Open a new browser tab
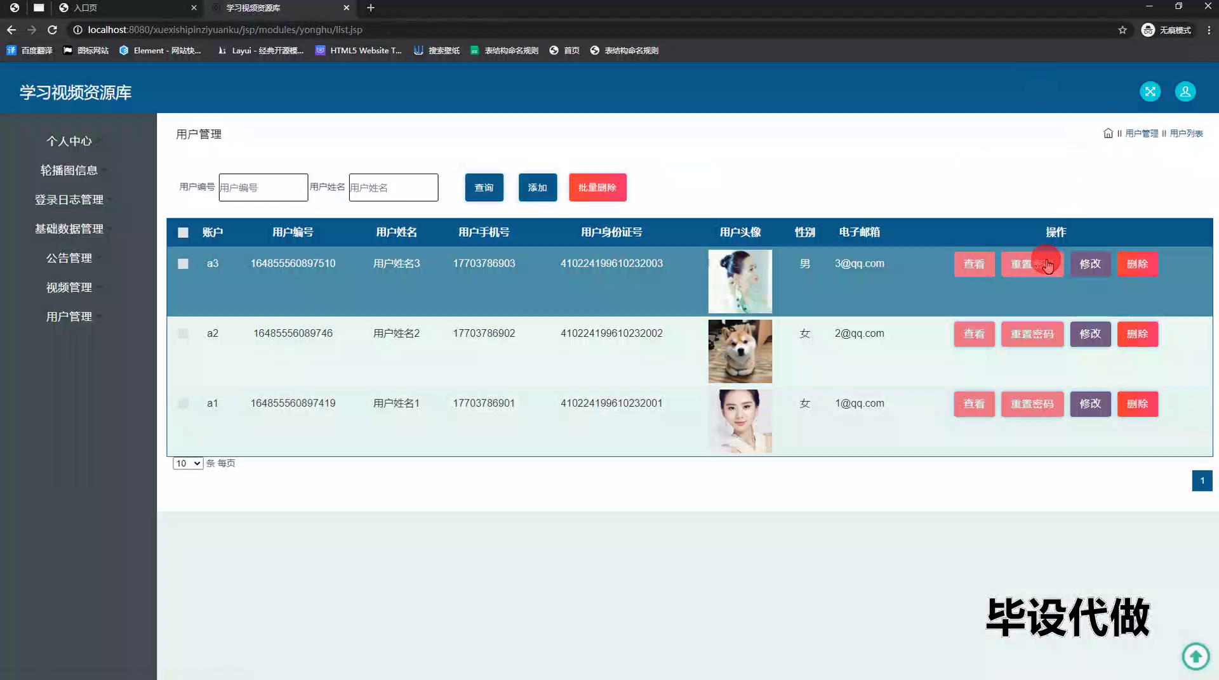 pos(371,8)
